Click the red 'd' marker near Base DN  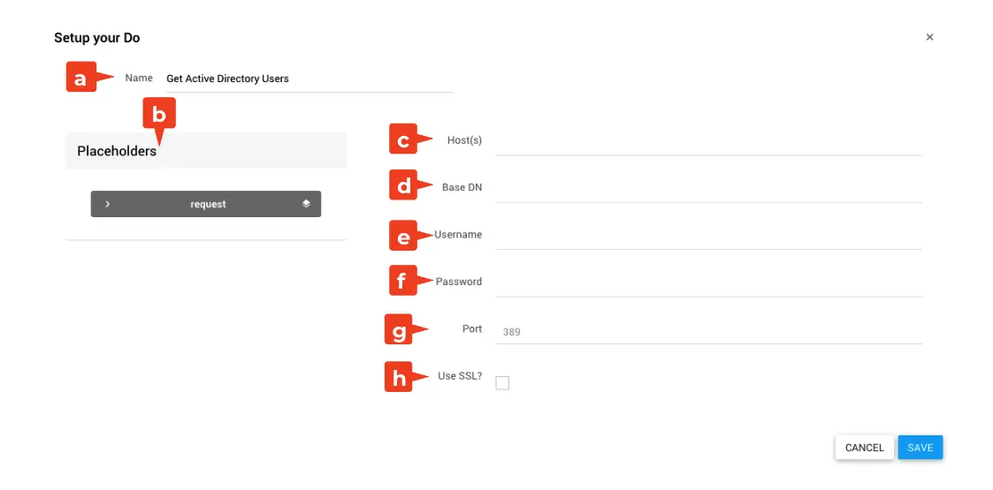click(x=403, y=186)
